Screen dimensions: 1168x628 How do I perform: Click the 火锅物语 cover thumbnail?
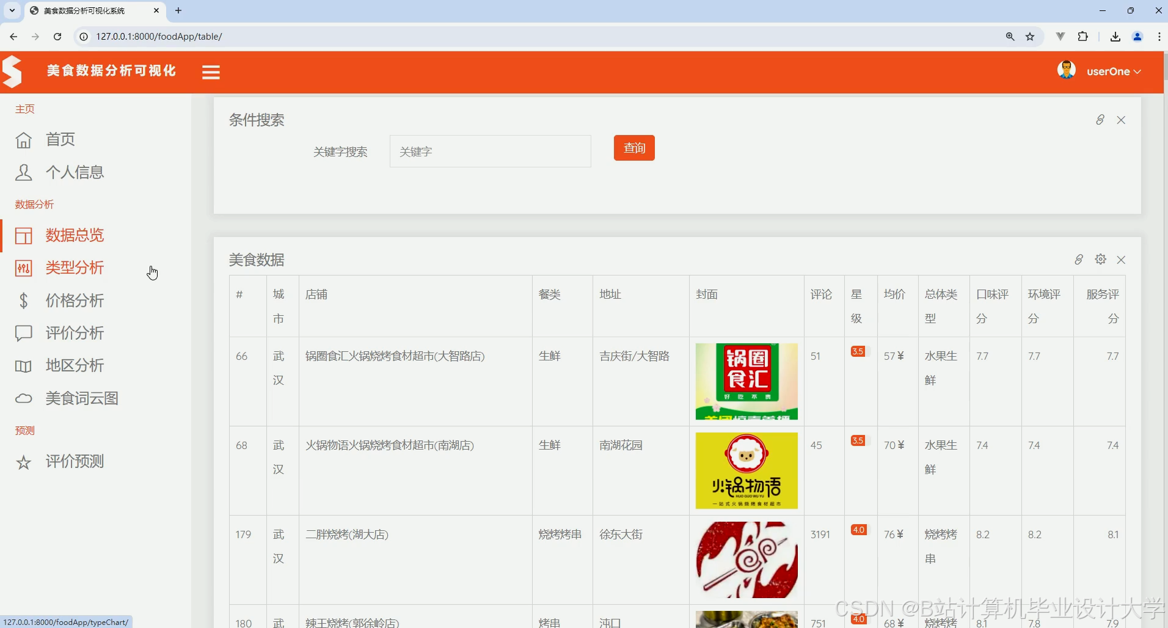746,470
